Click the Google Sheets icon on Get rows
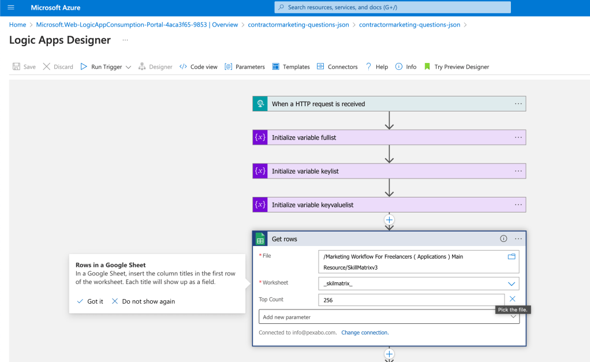The width and height of the screenshot is (590, 362). pyautogui.click(x=260, y=239)
